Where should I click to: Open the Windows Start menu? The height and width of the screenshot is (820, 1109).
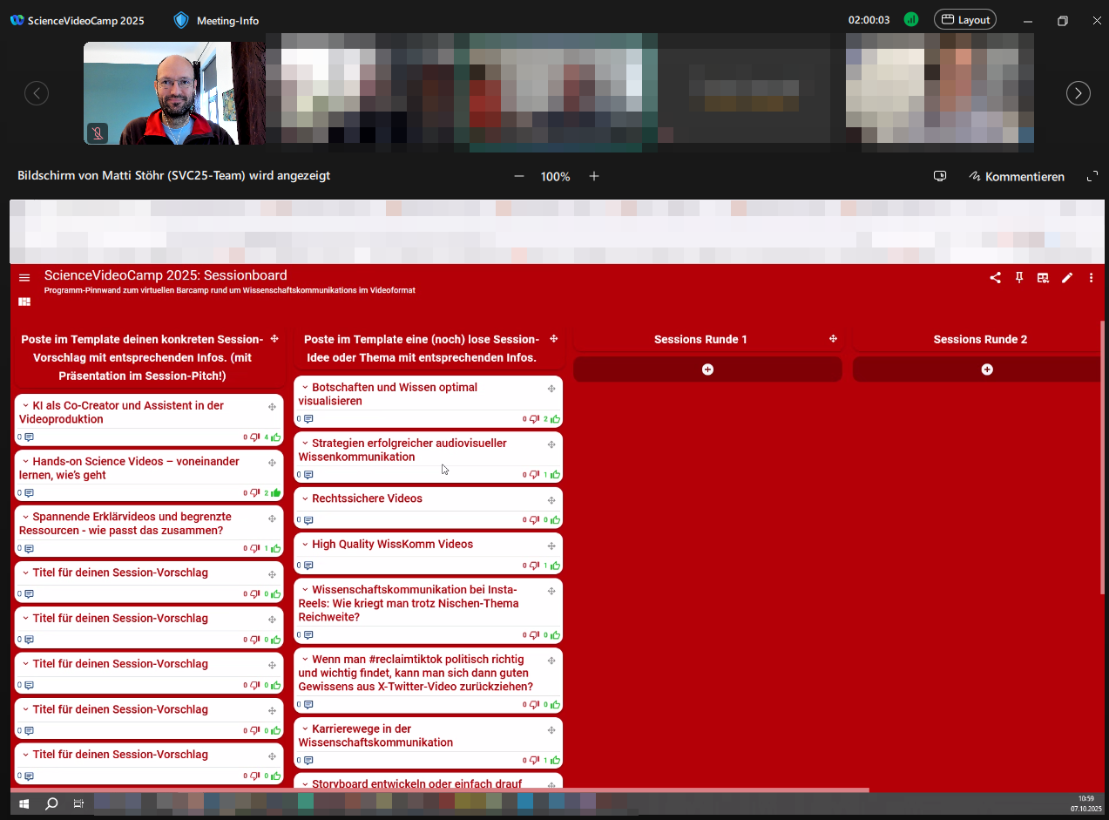tap(24, 803)
